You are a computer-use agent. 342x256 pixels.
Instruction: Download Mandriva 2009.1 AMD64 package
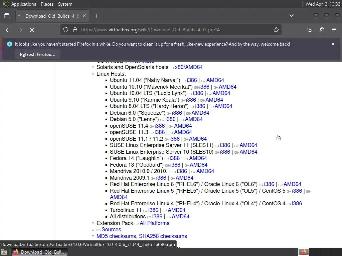point(184,178)
